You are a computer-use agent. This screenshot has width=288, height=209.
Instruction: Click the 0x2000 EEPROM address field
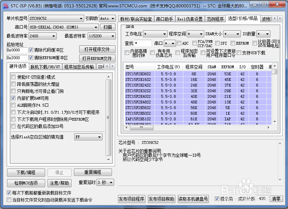[17, 58]
